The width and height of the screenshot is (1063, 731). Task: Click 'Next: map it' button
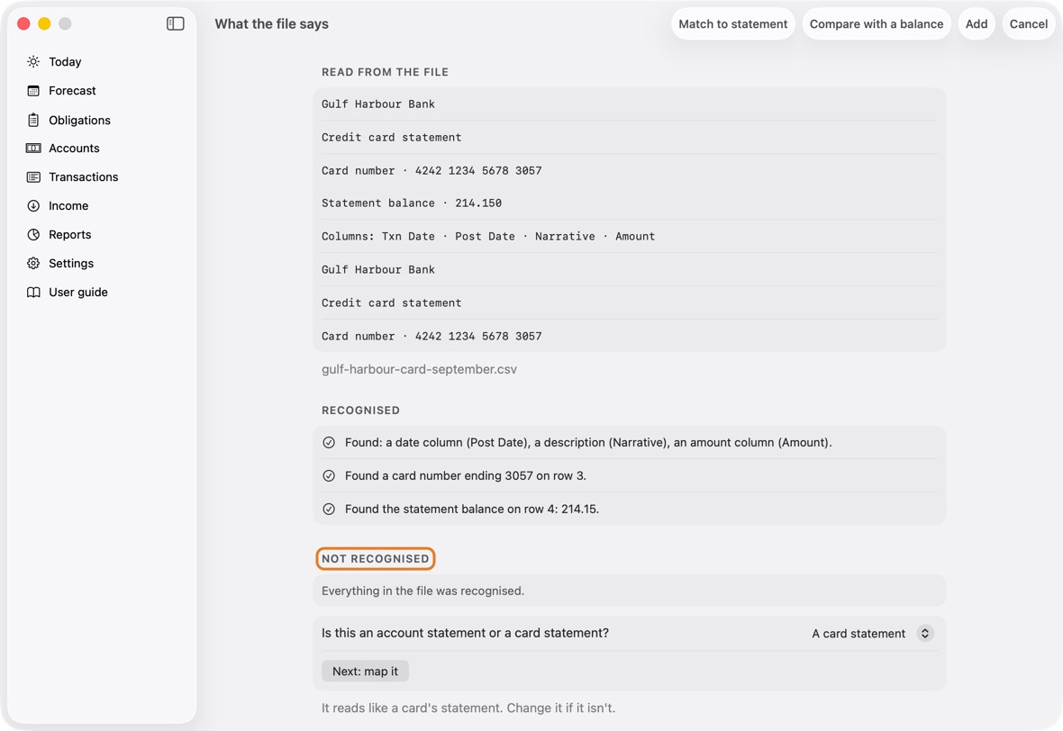click(365, 672)
